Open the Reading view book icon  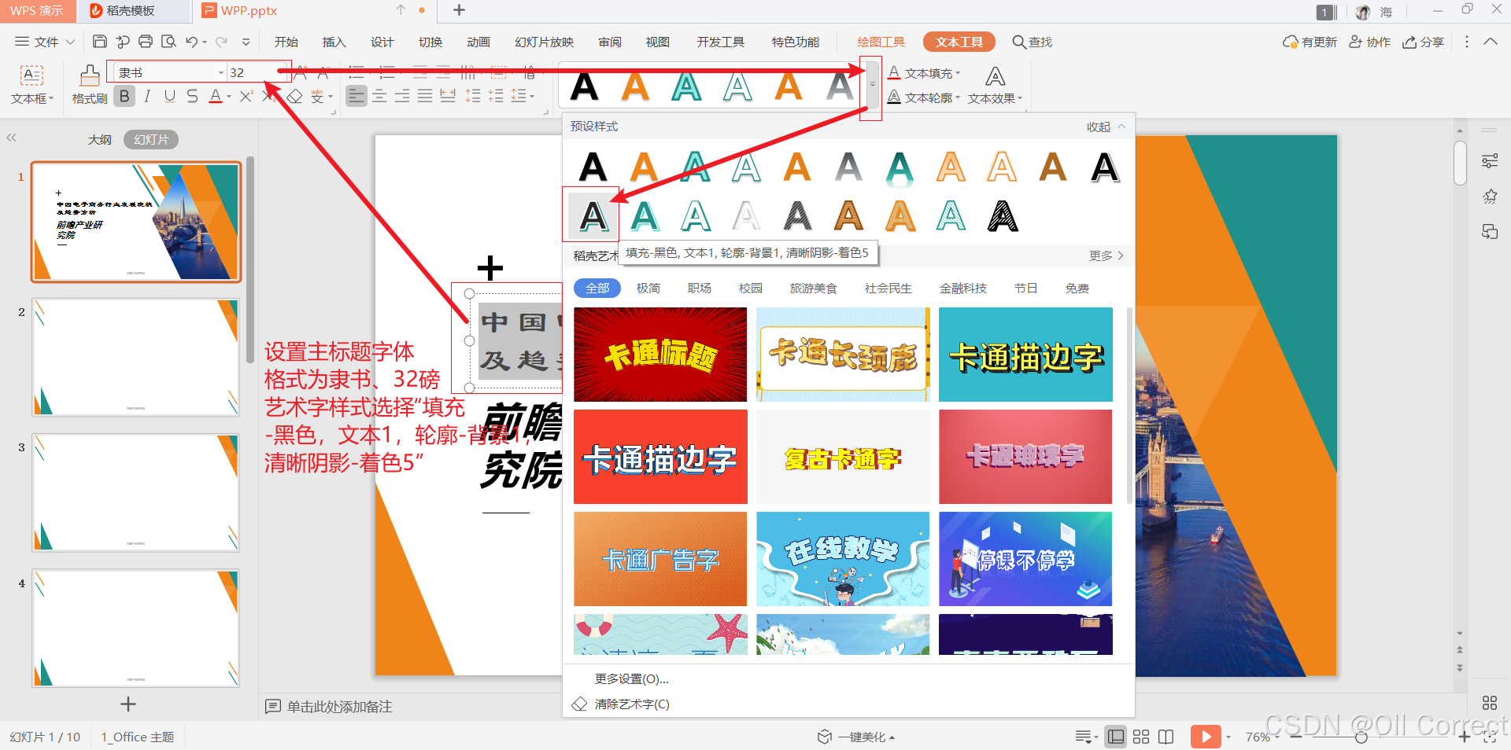click(1166, 737)
